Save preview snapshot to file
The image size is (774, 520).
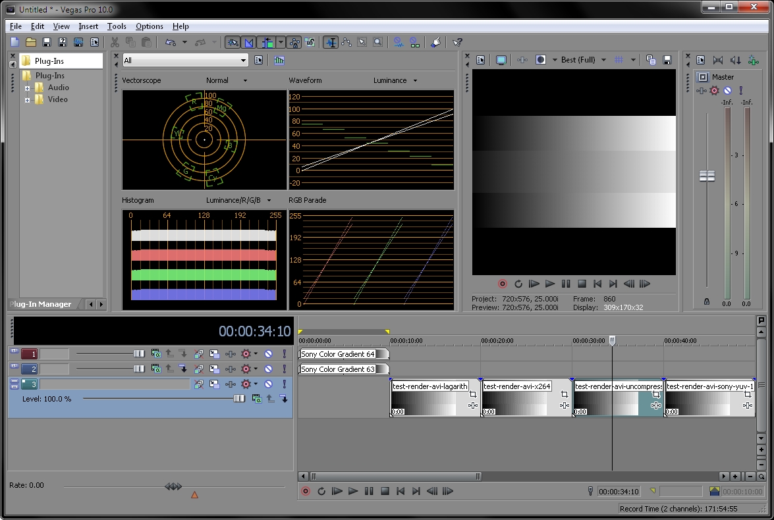tap(667, 60)
